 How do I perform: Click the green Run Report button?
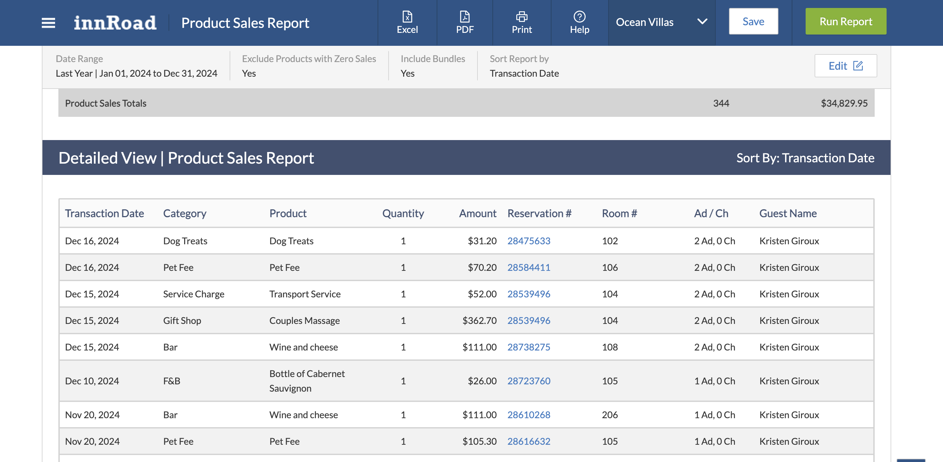845,22
